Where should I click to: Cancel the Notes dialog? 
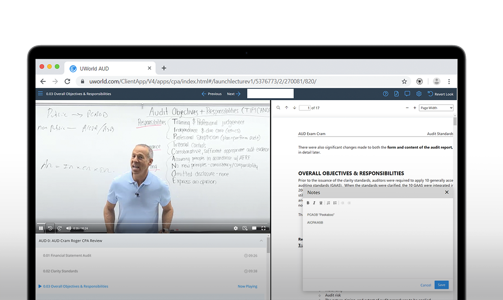coord(426,285)
